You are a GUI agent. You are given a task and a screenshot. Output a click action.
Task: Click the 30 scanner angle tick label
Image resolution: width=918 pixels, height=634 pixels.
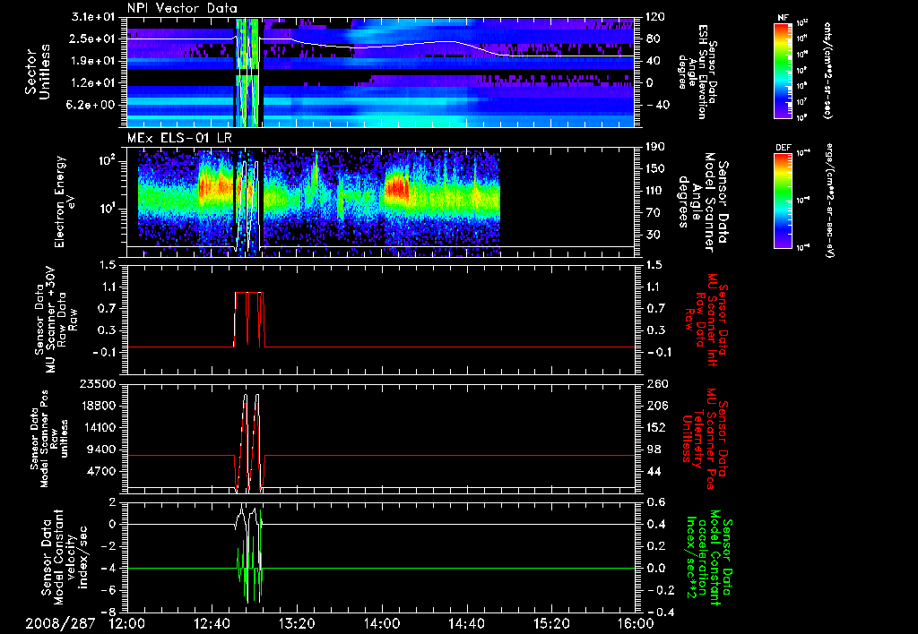(x=653, y=235)
